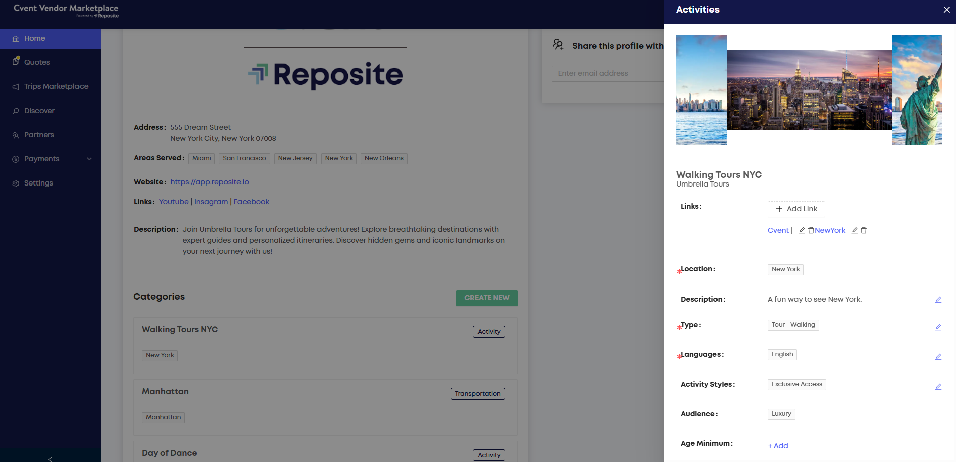Edit the NewYork link with pencil icon
The width and height of the screenshot is (956, 462).
point(855,230)
